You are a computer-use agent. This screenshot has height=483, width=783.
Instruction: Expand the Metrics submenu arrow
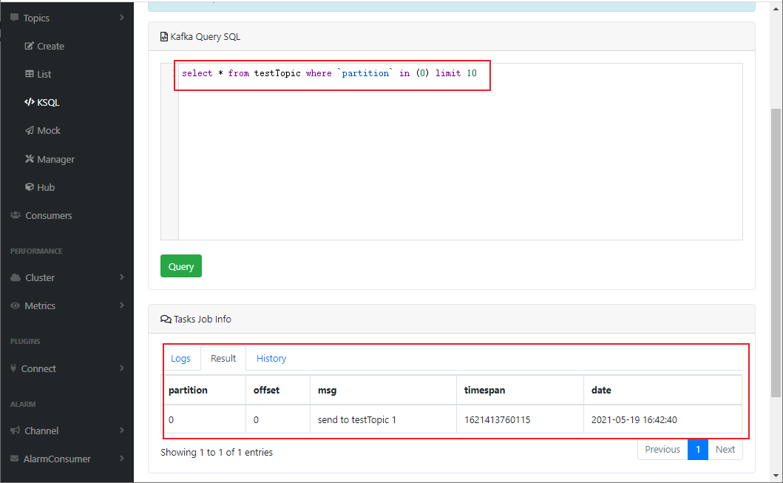[x=122, y=305]
